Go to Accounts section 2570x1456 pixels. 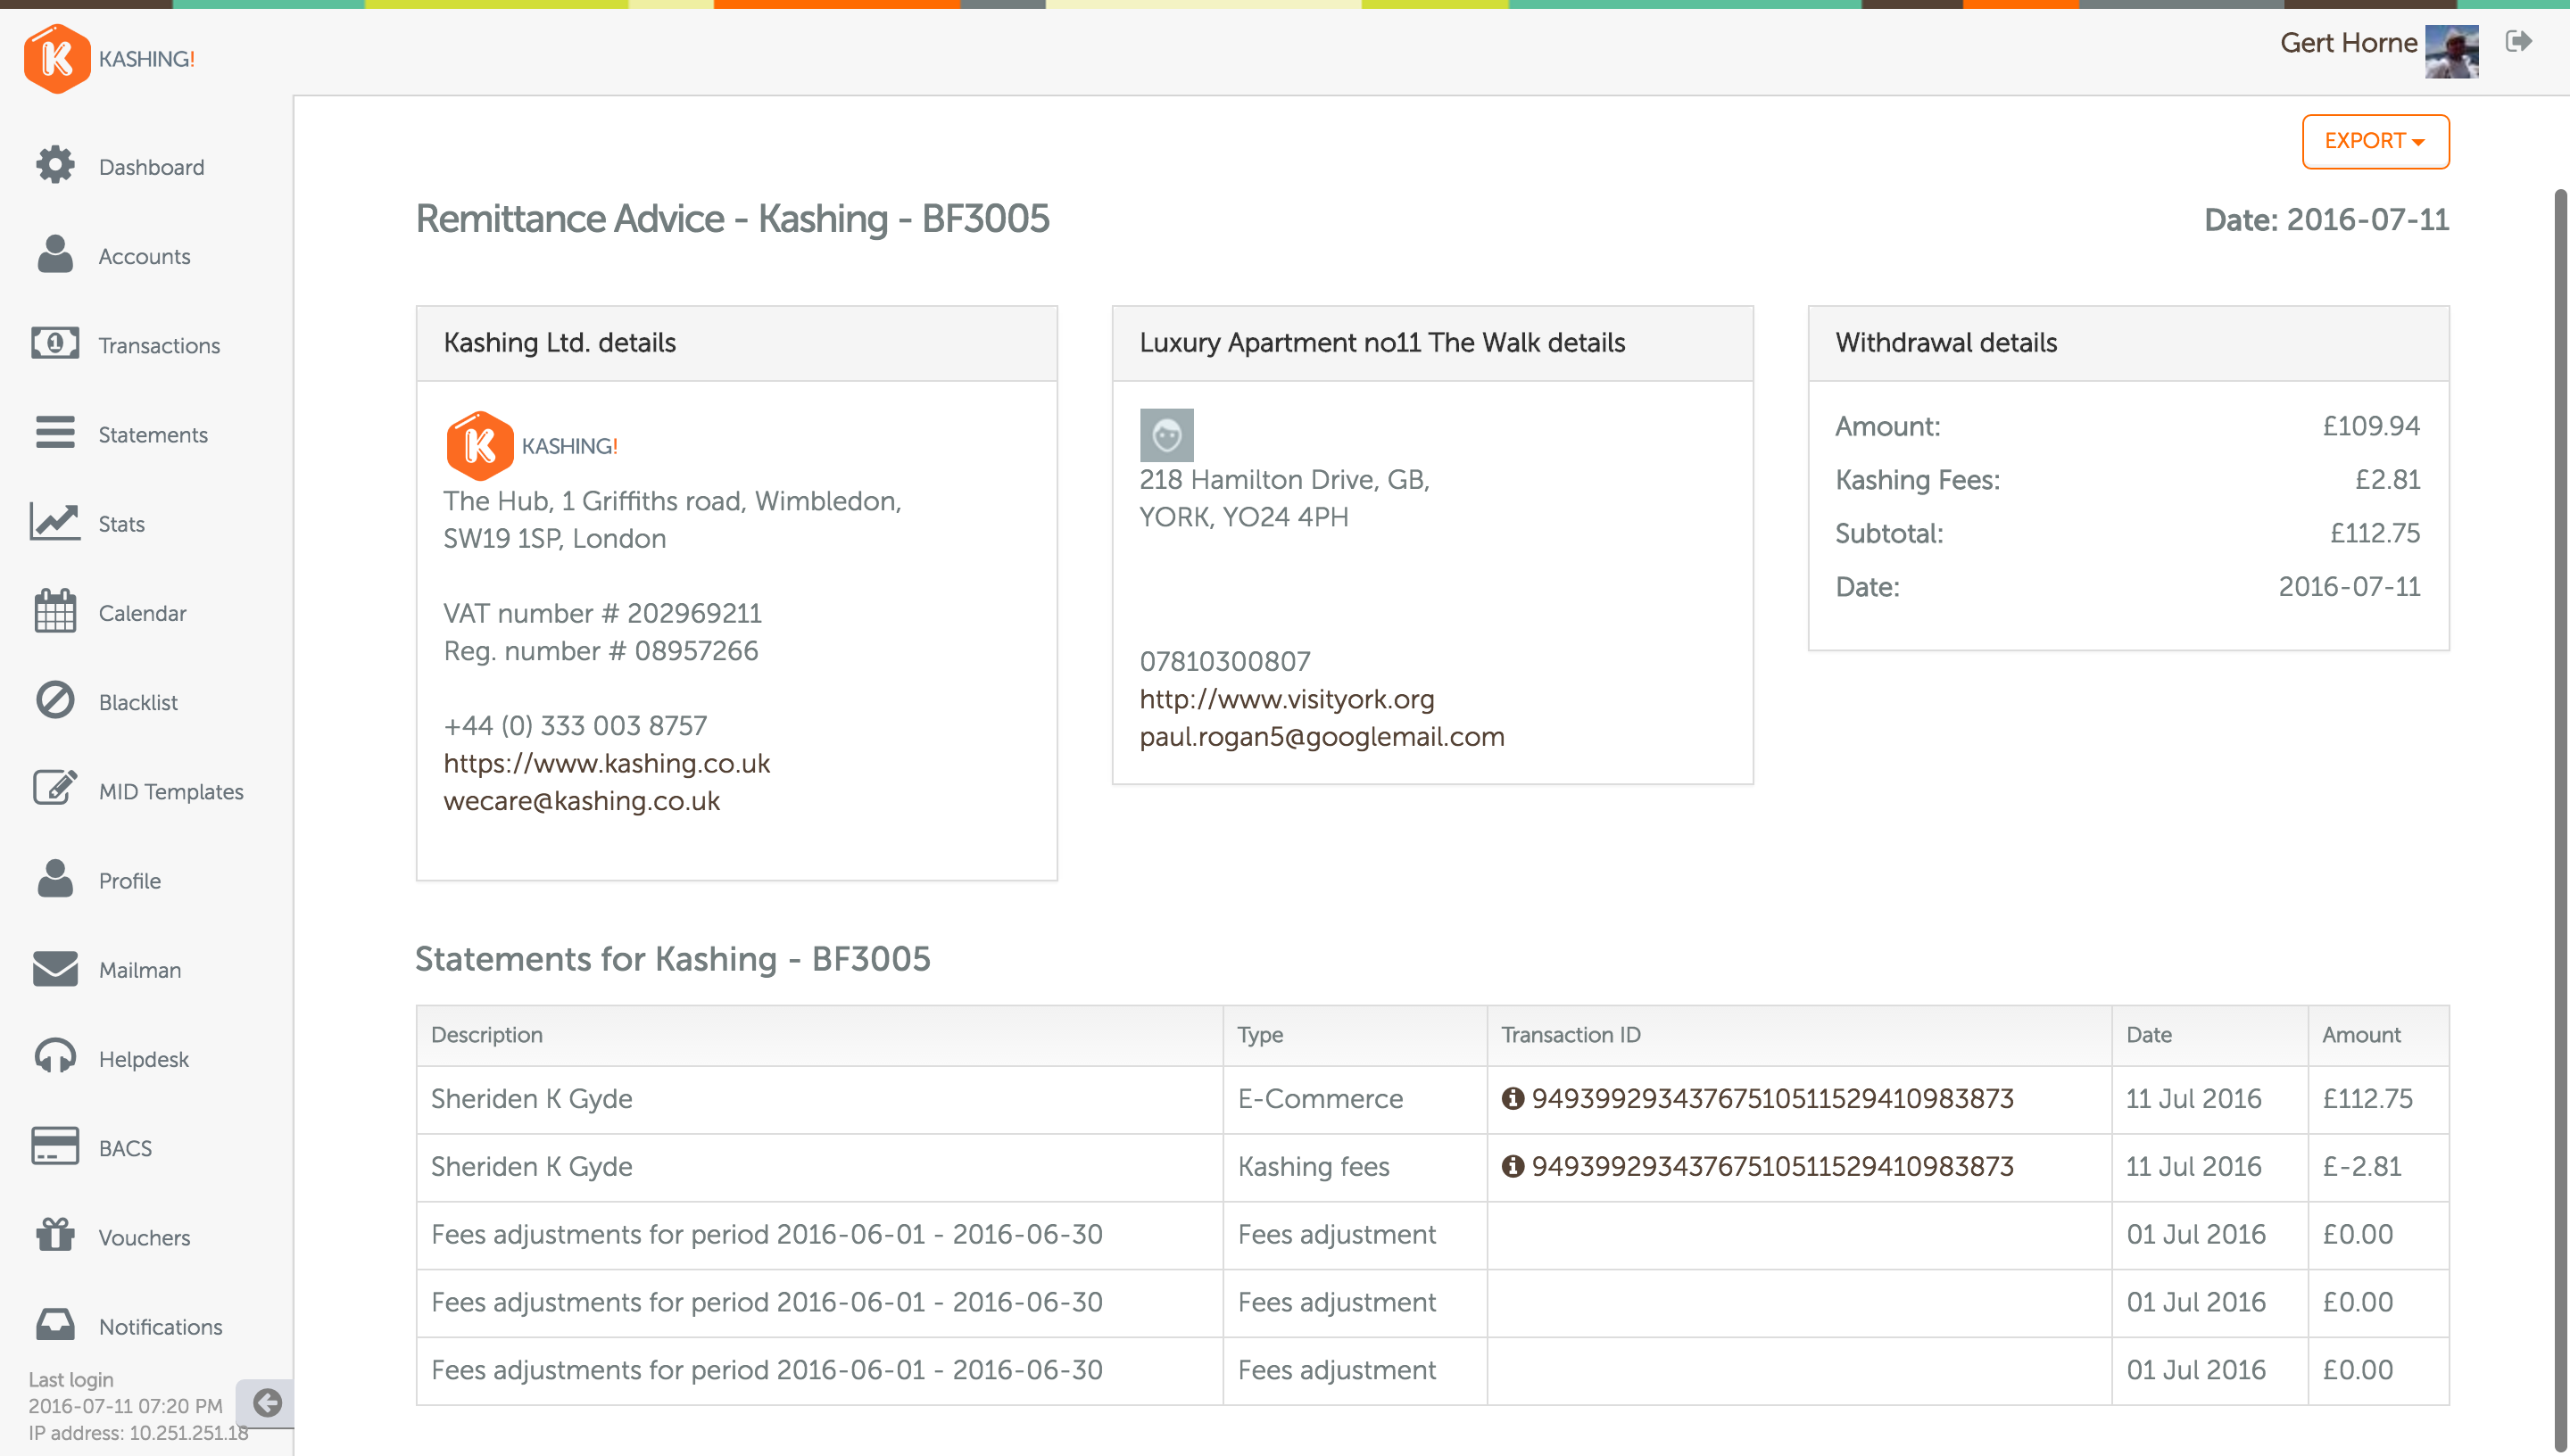pyautogui.click(x=144, y=256)
